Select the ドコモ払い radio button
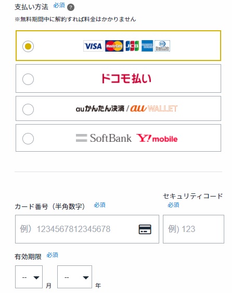This screenshot has height=293, width=243. 28,79
